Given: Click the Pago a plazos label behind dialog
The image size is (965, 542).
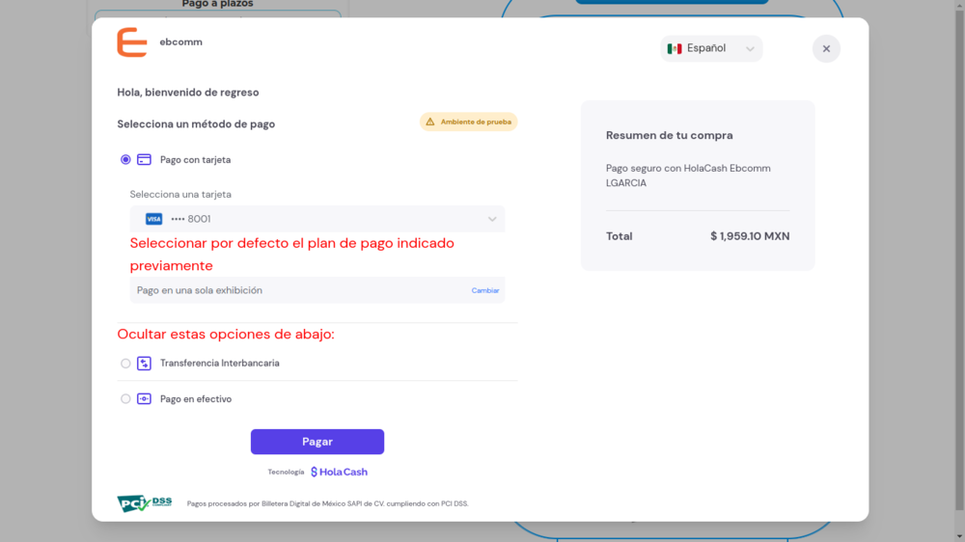Looking at the screenshot, I should click(217, 5).
